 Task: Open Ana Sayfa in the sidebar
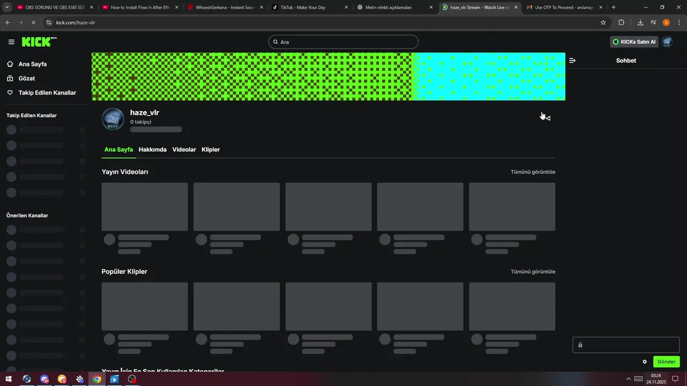point(33,64)
